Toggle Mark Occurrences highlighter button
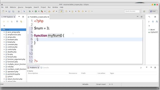Viewport: 160px width, 90px height. click(x=61, y=11)
